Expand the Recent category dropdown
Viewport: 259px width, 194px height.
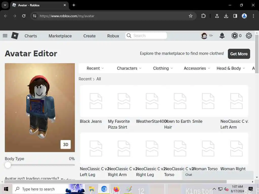[95, 68]
